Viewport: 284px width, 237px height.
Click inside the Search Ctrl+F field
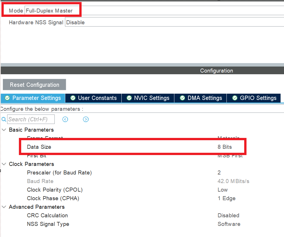(x=31, y=119)
